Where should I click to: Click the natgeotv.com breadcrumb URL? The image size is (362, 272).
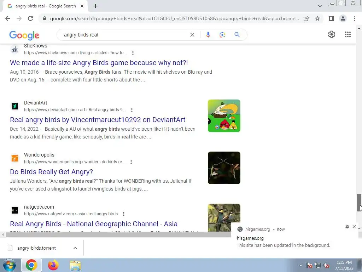pos(71,214)
